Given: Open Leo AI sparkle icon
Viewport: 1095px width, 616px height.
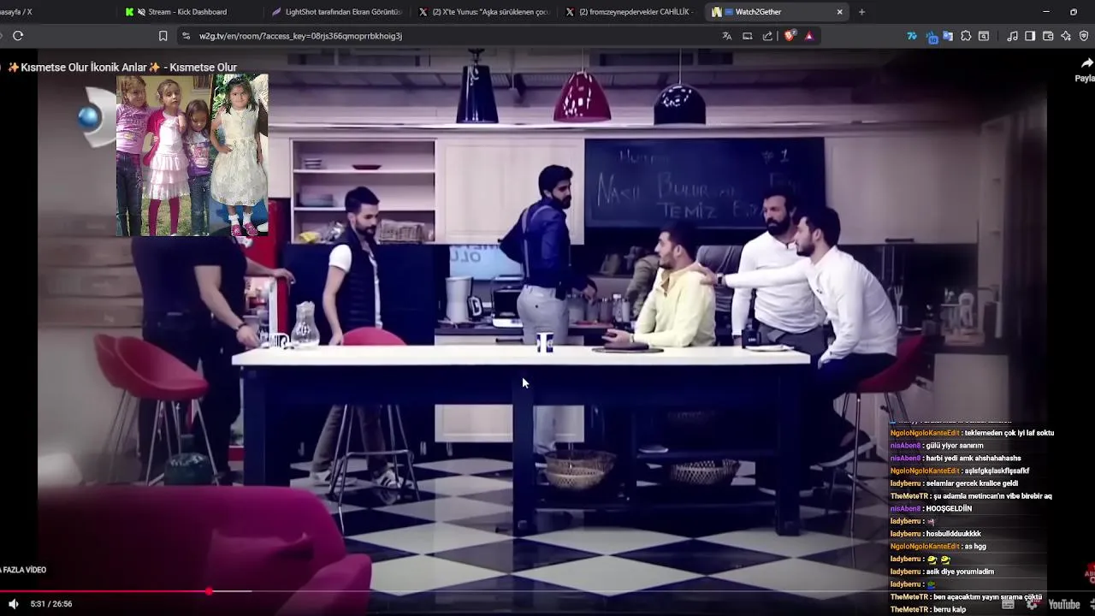Looking at the screenshot, I should coord(1066,36).
